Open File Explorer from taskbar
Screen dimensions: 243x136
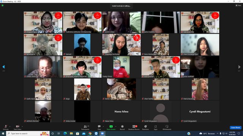pos(71,133)
